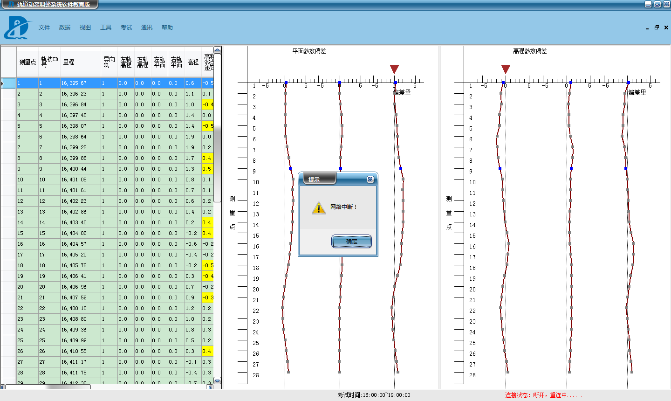
Task: Click the row header arrow of row 1
Action: [x=8, y=83]
